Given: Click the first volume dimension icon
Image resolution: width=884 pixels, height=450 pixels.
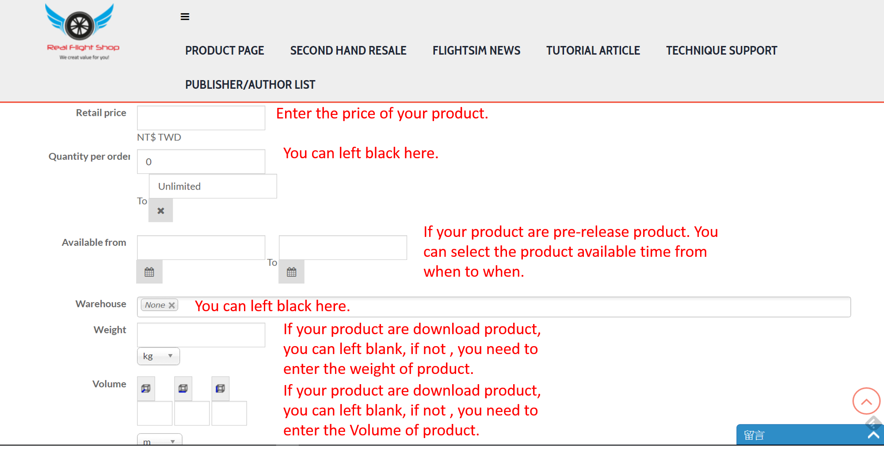Looking at the screenshot, I should click(x=146, y=389).
